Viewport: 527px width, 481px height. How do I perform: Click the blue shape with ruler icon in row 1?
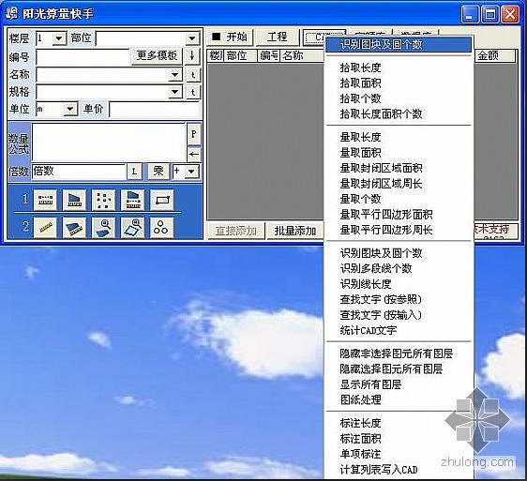(x=74, y=200)
